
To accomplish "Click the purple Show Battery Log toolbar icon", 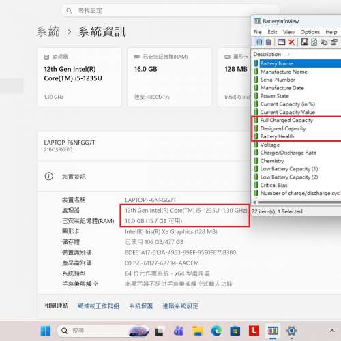I will click(x=269, y=42).
